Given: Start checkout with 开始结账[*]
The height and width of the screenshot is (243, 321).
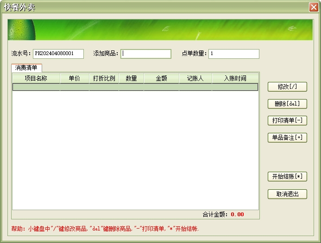Looking at the screenshot, I should point(287,176).
